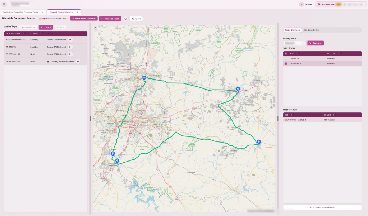Open the admin user avatar
The image size is (368, 216).
tap(302, 4)
